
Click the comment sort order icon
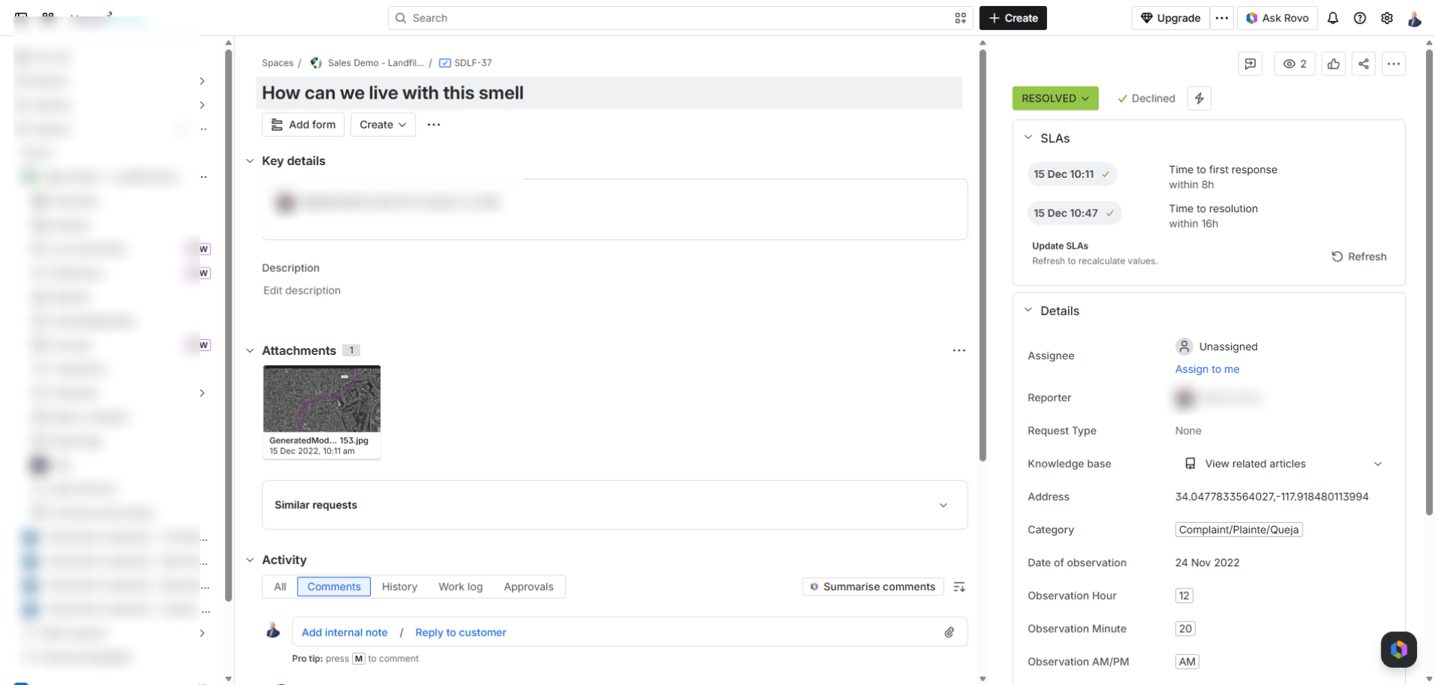tap(959, 587)
